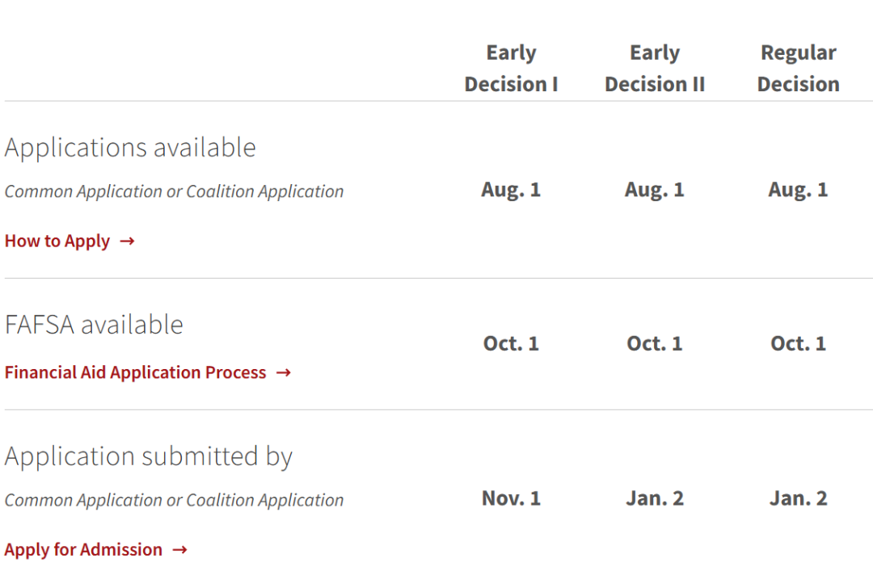This screenshot has height=571, width=873.
Task: Click the FAFSA available row heading
Action: pyautogui.click(x=94, y=325)
